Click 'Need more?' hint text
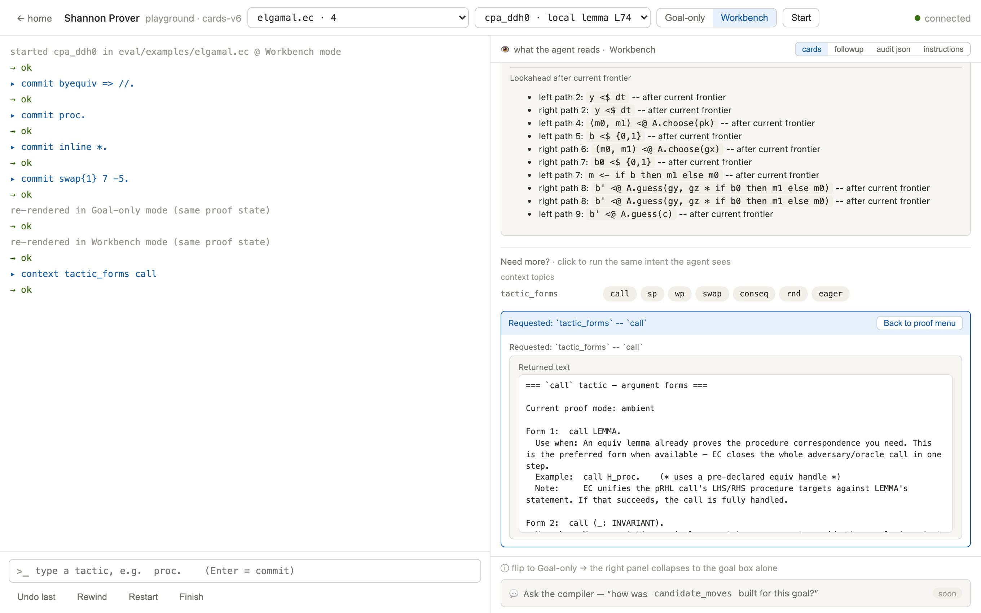Viewport: 981px width, 613px height. (525, 261)
